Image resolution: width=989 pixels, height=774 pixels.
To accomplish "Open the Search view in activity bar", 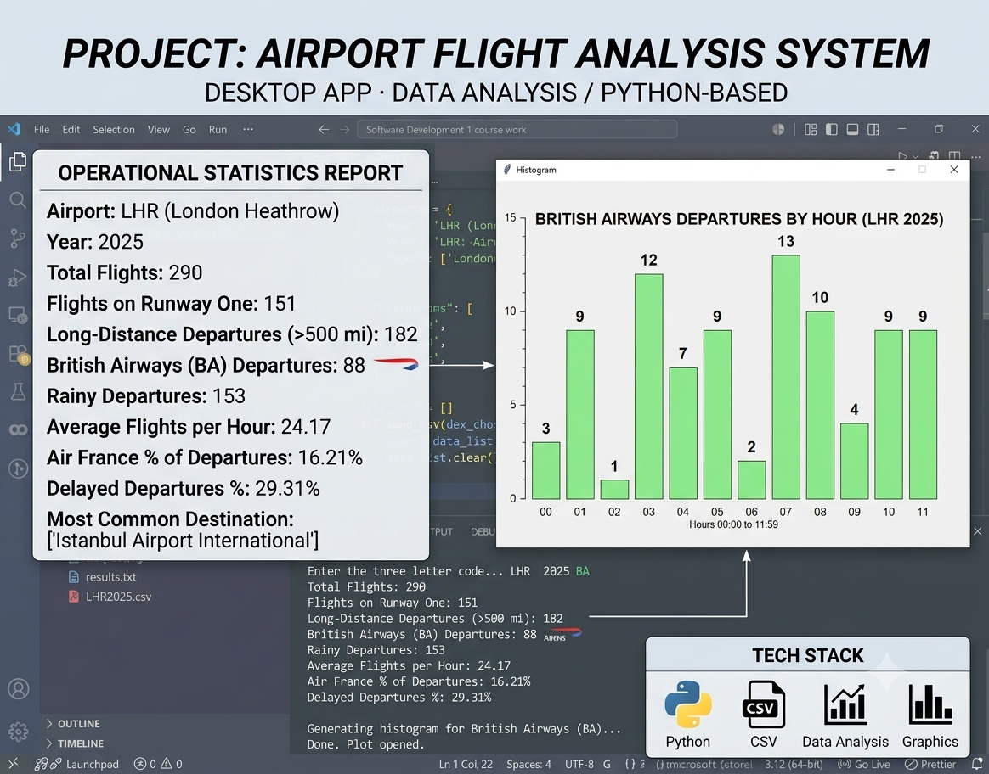I will click(x=18, y=200).
